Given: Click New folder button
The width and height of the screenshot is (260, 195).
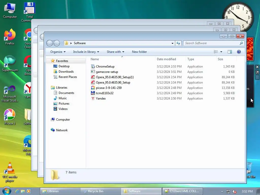Looking at the screenshot, I should coord(139,52).
